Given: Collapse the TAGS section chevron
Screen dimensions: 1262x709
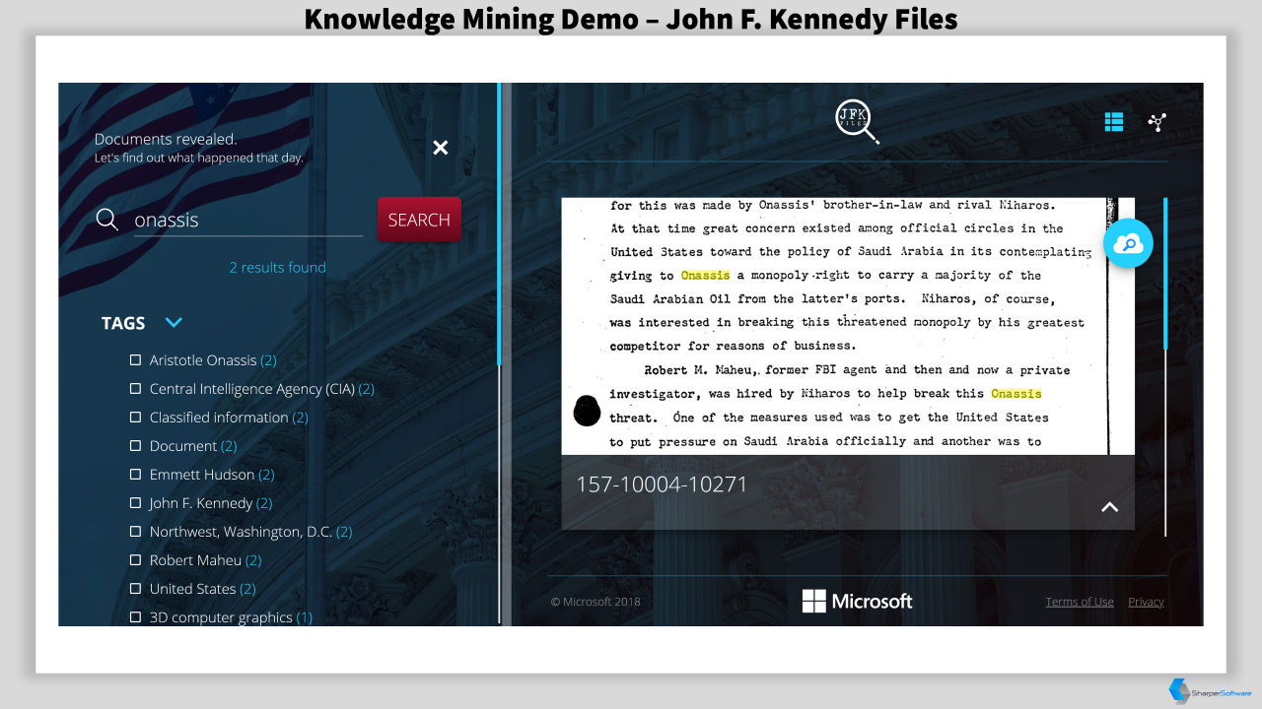Looking at the screenshot, I should 174,322.
